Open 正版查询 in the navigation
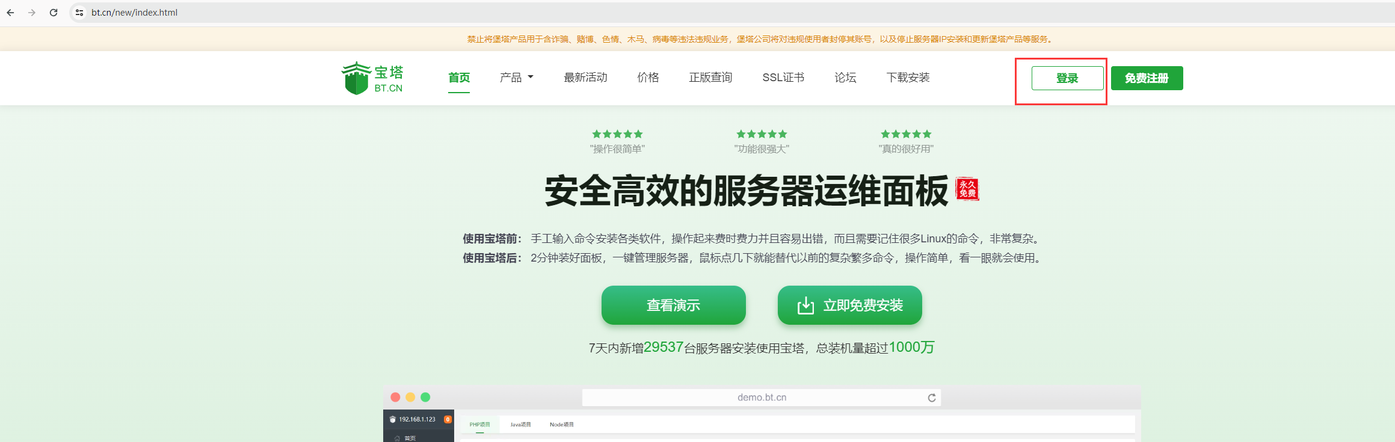This screenshot has height=442, width=1395. point(710,78)
